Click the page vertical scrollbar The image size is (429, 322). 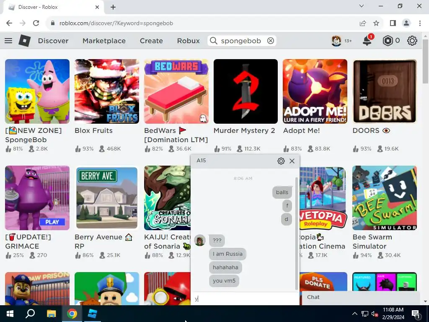point(425,62)
